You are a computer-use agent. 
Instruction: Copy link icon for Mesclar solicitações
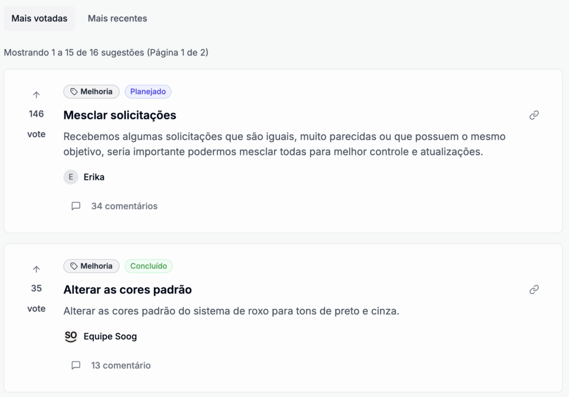[534, 115]
